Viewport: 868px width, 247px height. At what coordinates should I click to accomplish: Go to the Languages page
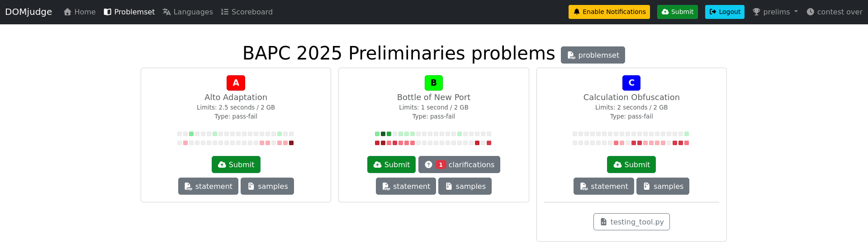[188, 12]
